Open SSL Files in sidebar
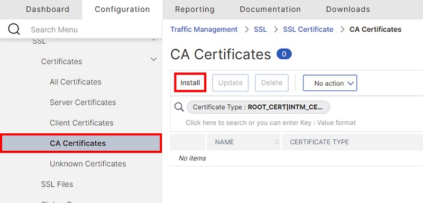 click(x=57, y=184)
